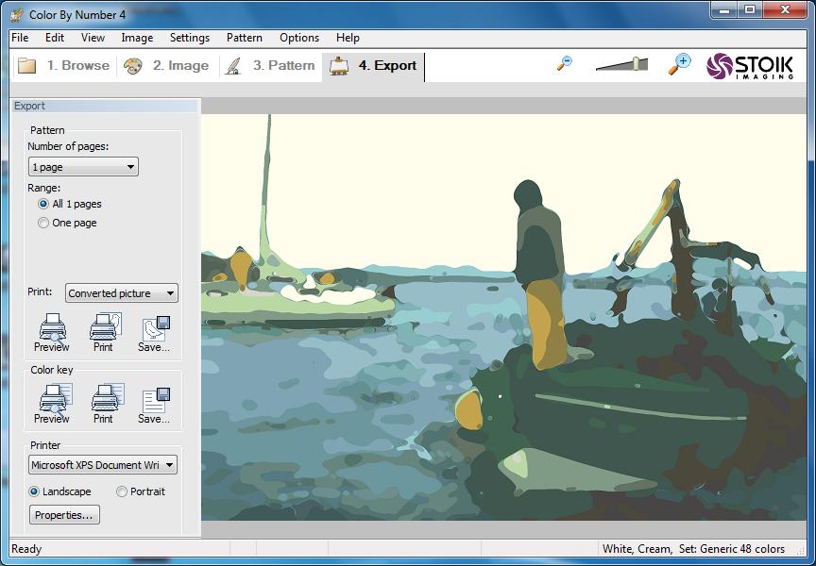This screenshot has height=566, width=816.
Task: Click the Pattern Print icon
Action: coord(105,327)
